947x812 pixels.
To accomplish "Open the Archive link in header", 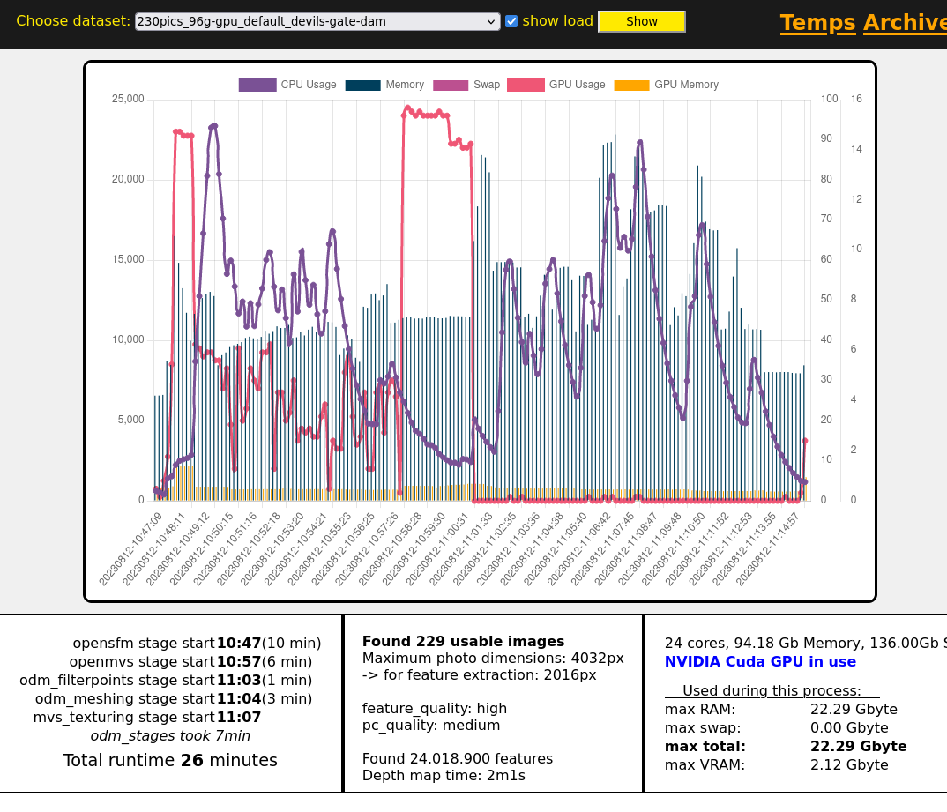I will tap(905, 23).
